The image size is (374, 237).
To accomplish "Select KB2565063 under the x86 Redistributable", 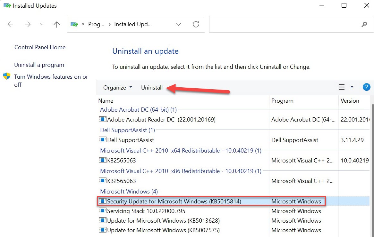I will (x=234, y=181).
